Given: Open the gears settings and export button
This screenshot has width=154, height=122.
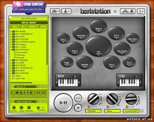Looking at the screenshot, I should pyautogui.click(x=128, y=11).
